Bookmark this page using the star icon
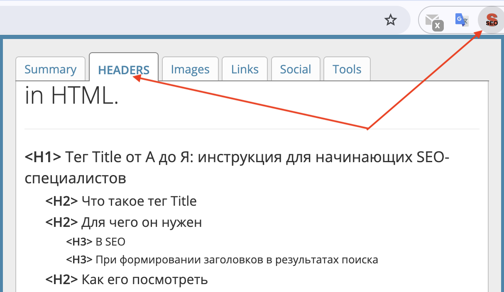This screenshot has width=504, height=292. [390, 19]
